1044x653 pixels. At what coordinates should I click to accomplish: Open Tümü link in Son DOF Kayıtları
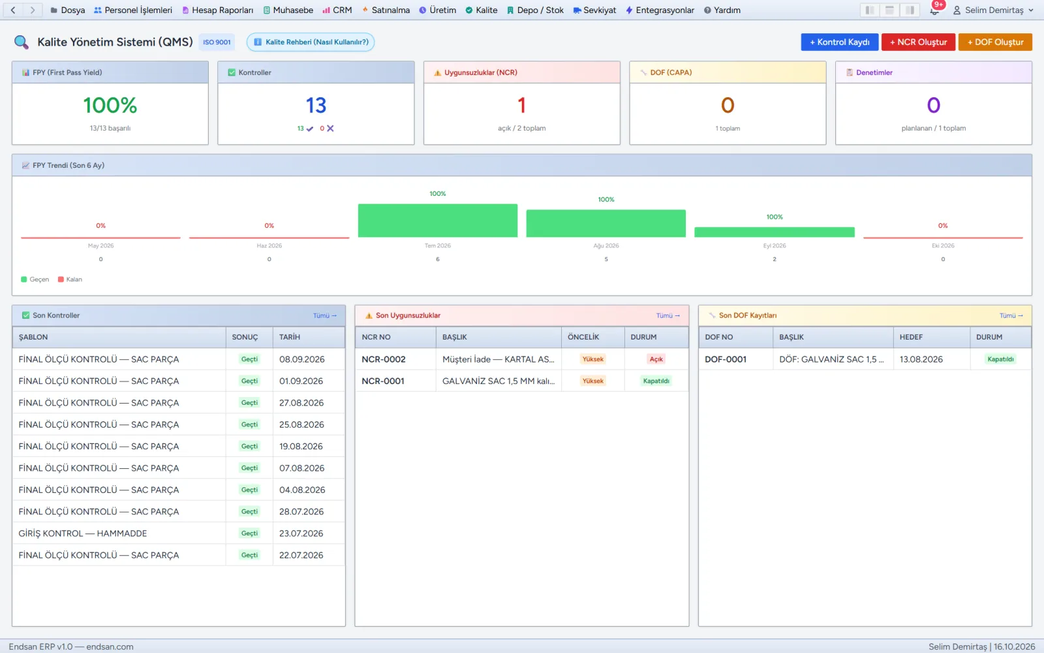coord(1011,315)
